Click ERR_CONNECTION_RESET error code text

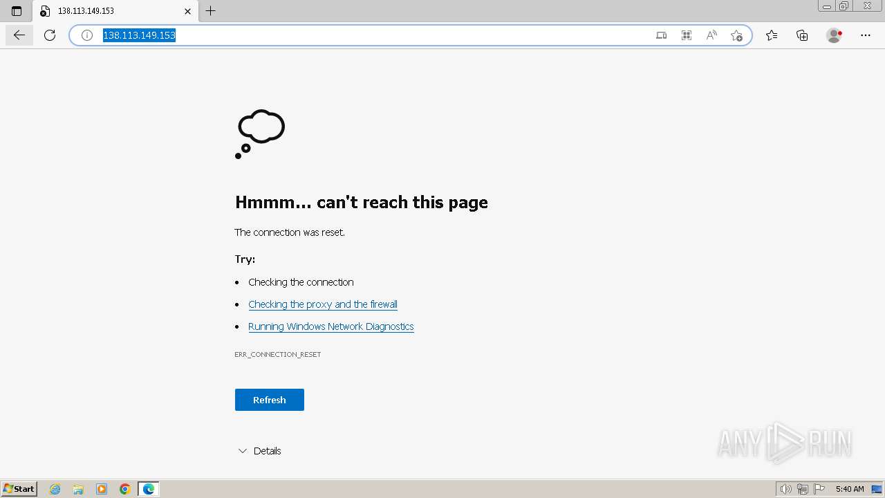[278, 354]
